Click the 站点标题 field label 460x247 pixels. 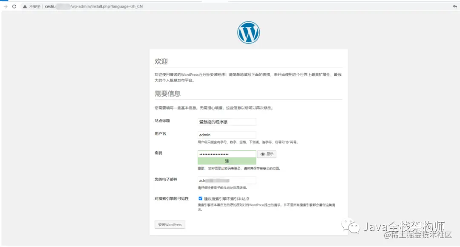162,121
